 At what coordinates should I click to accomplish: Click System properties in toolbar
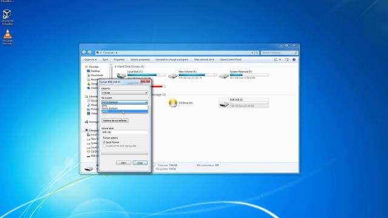(x=140, y=59)
